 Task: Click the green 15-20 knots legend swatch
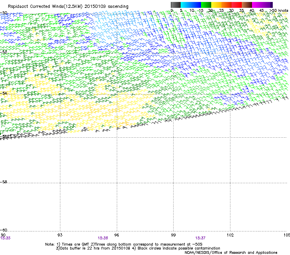206,5
